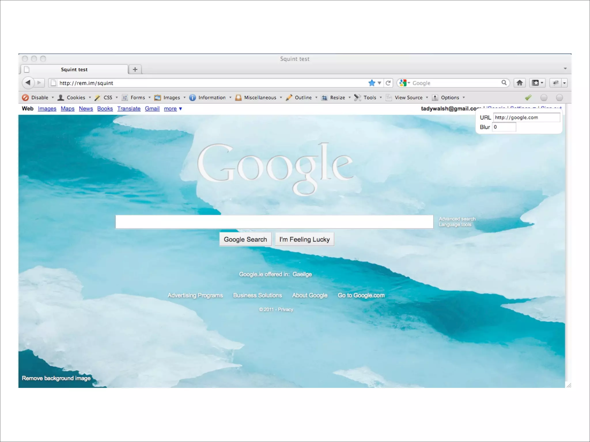Open the Resize tool menu
The height and width of the screenshot is (442, 590).
point(337,98)
